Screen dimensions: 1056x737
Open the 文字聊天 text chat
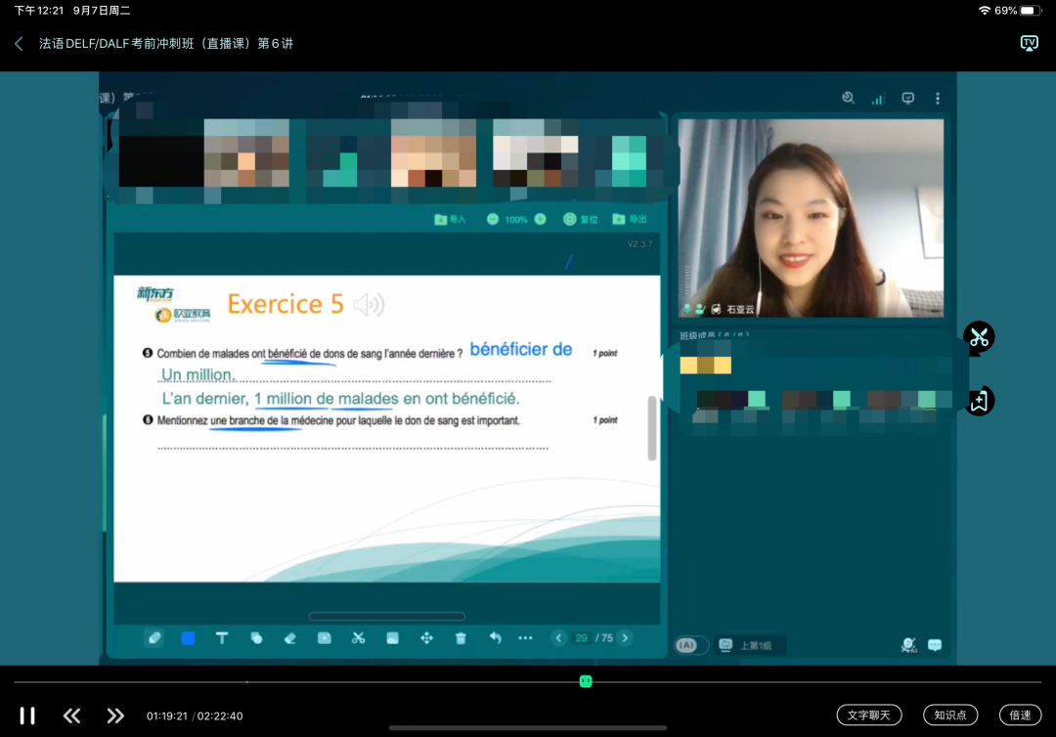869,715
